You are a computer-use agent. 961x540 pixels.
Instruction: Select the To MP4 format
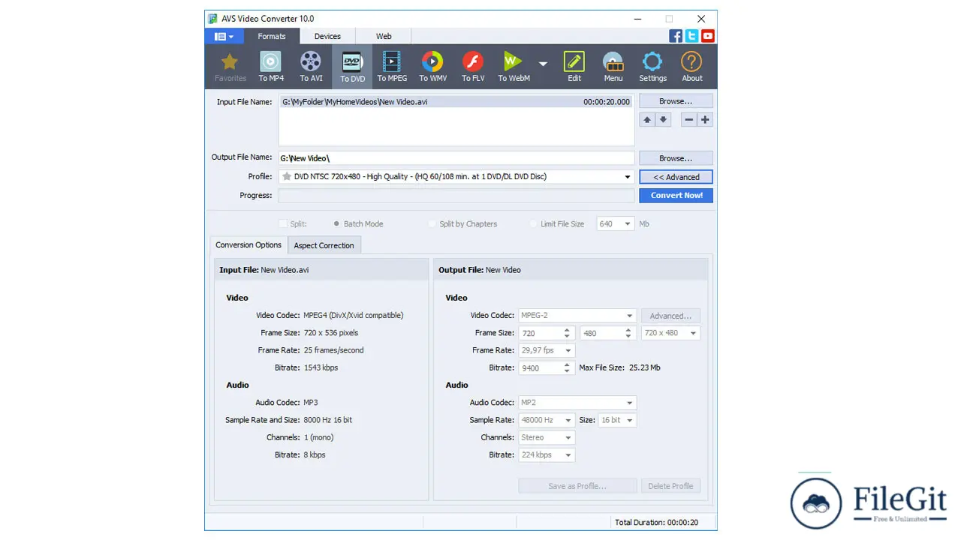coord(271,67)
